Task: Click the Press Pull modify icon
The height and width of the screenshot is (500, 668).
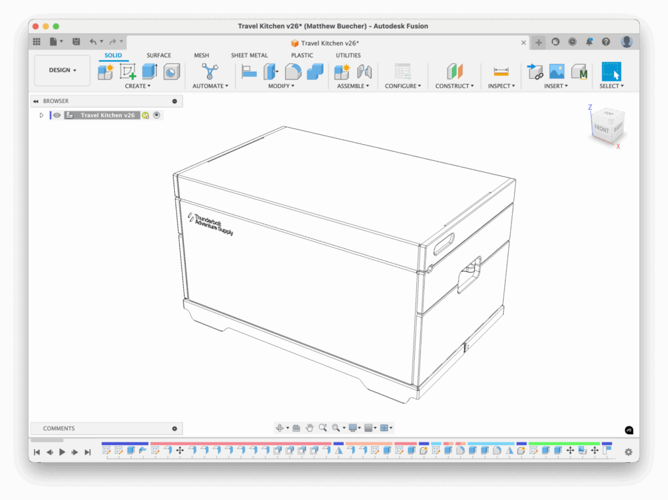Action: 271,71
